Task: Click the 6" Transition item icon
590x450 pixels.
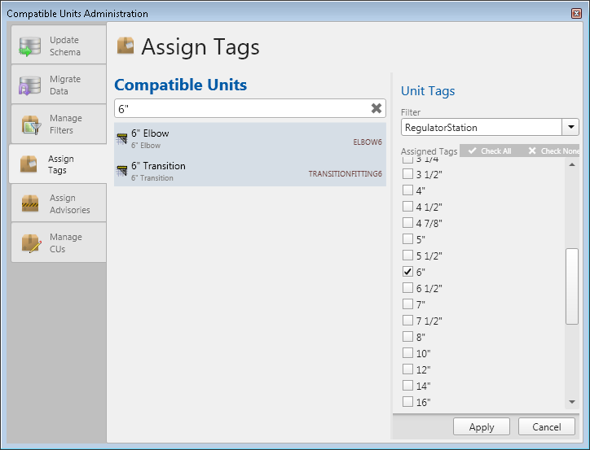Action: [122, 171]
